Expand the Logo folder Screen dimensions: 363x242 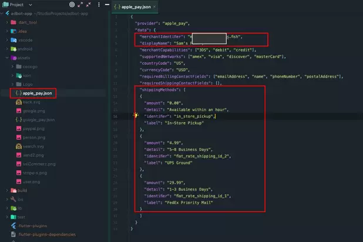(12, 85)
